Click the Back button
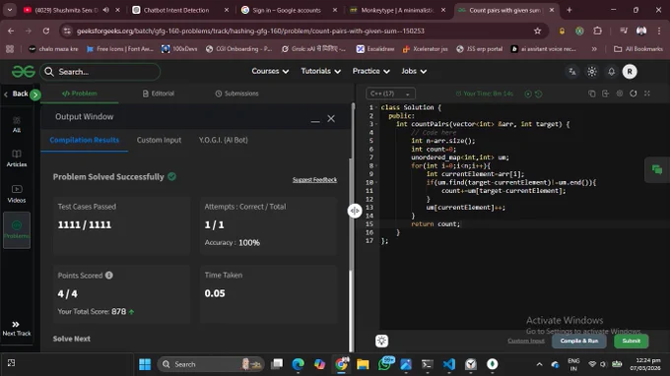 [16, 94]
